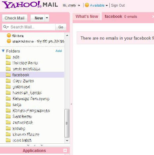The height and width of the screenshot is (155, 154).
Task: Open the user name dropdown after Hi
Action: click(x=79, y=5)
